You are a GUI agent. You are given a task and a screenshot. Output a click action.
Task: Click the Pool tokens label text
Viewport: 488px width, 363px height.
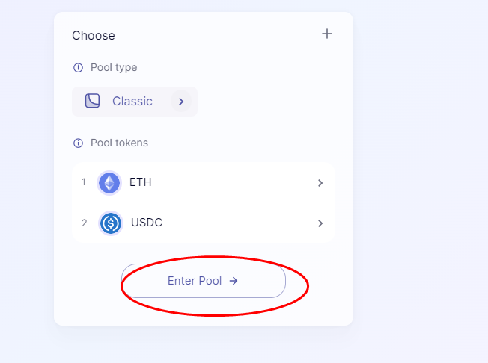coord(120,143)
